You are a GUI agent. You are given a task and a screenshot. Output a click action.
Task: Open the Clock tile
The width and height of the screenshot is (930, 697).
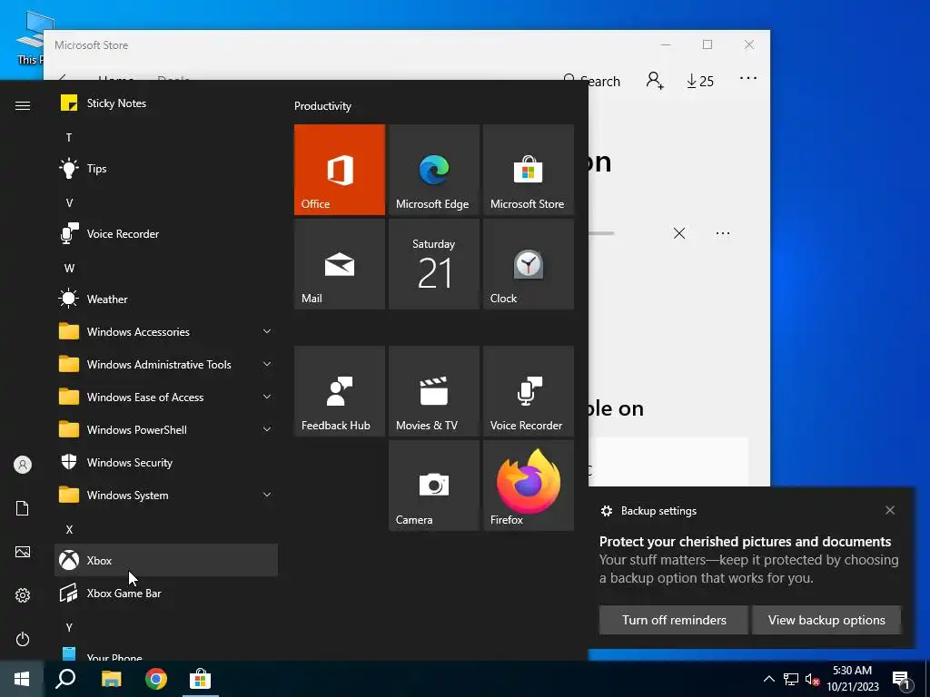tap(529, 264)
